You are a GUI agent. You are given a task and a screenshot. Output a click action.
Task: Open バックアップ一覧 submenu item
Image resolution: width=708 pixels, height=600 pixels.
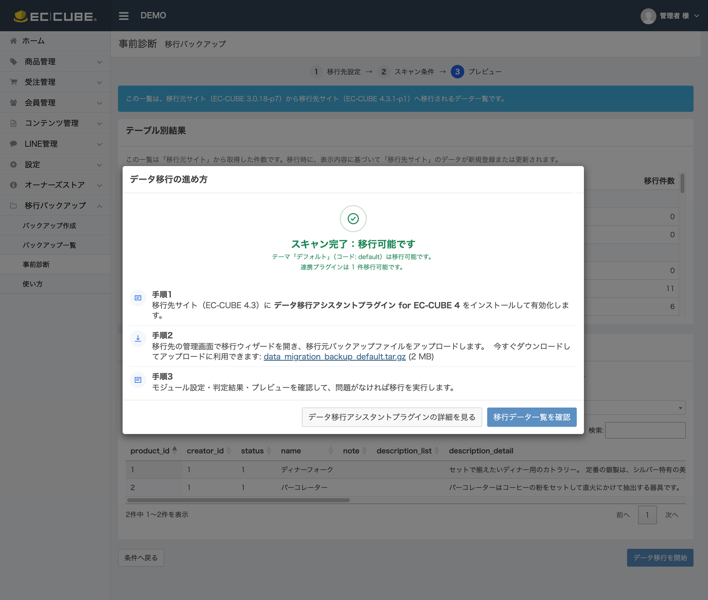pos(55,245)
